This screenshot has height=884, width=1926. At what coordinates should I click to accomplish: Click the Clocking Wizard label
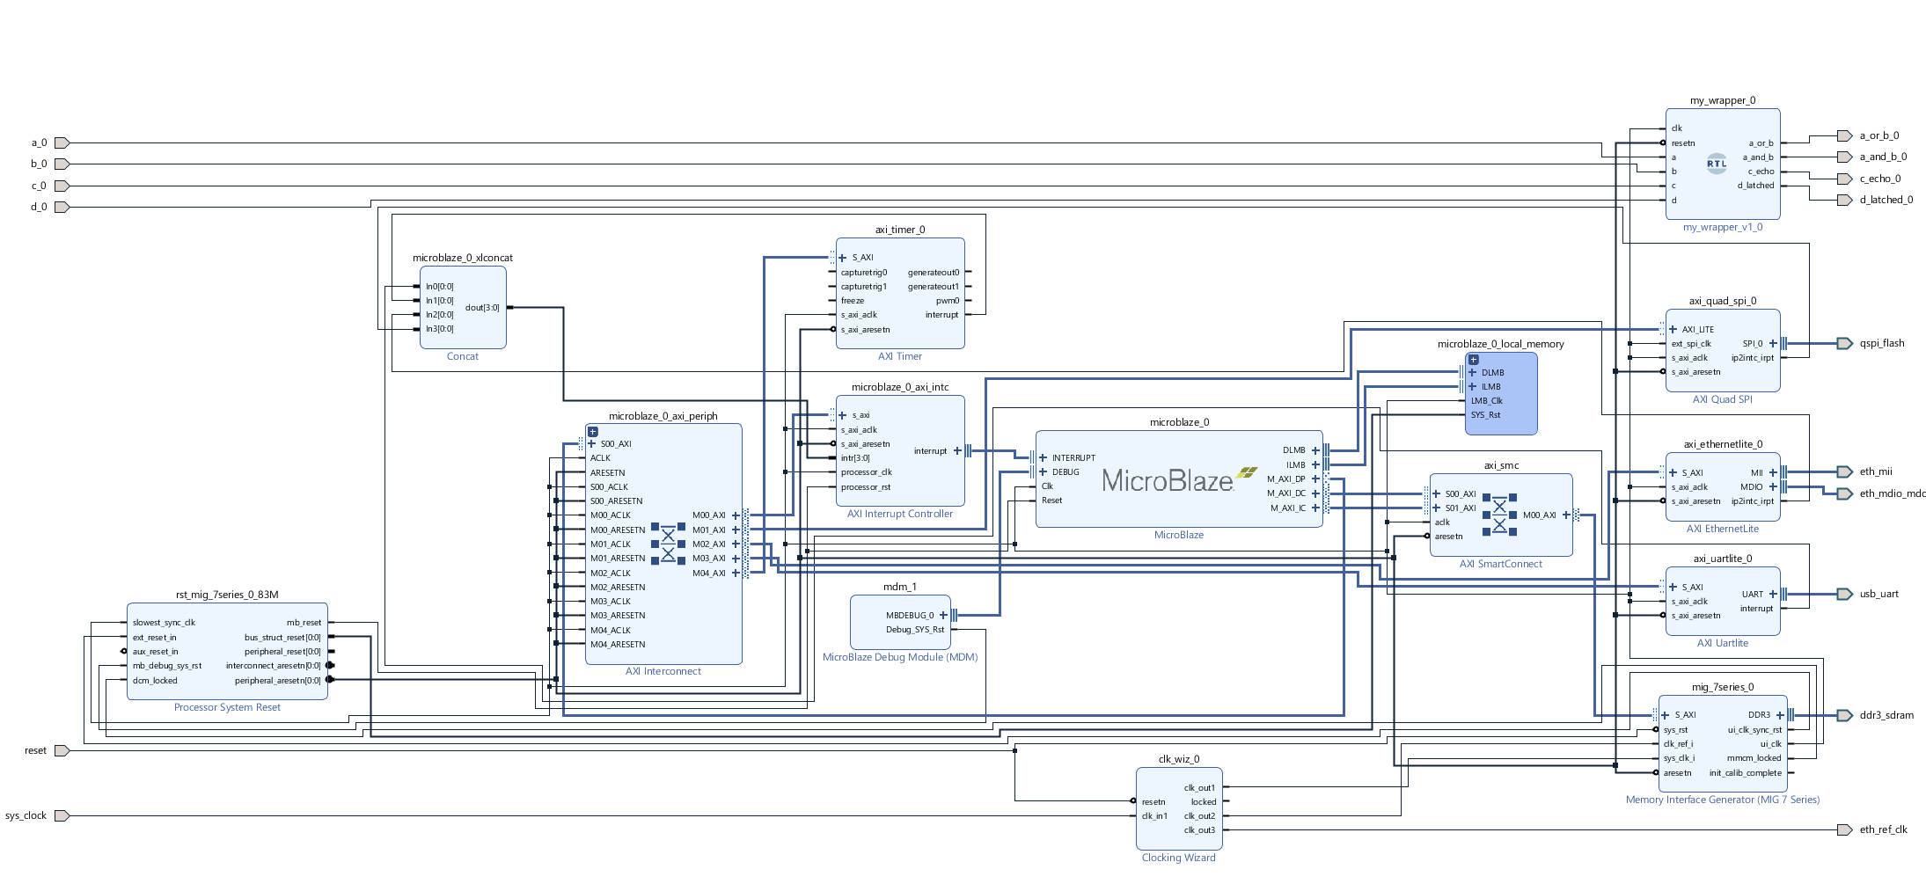(x=1179, y=858)
